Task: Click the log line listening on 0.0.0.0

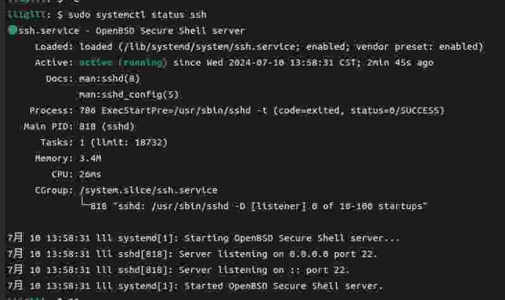Action: (192, 254)
